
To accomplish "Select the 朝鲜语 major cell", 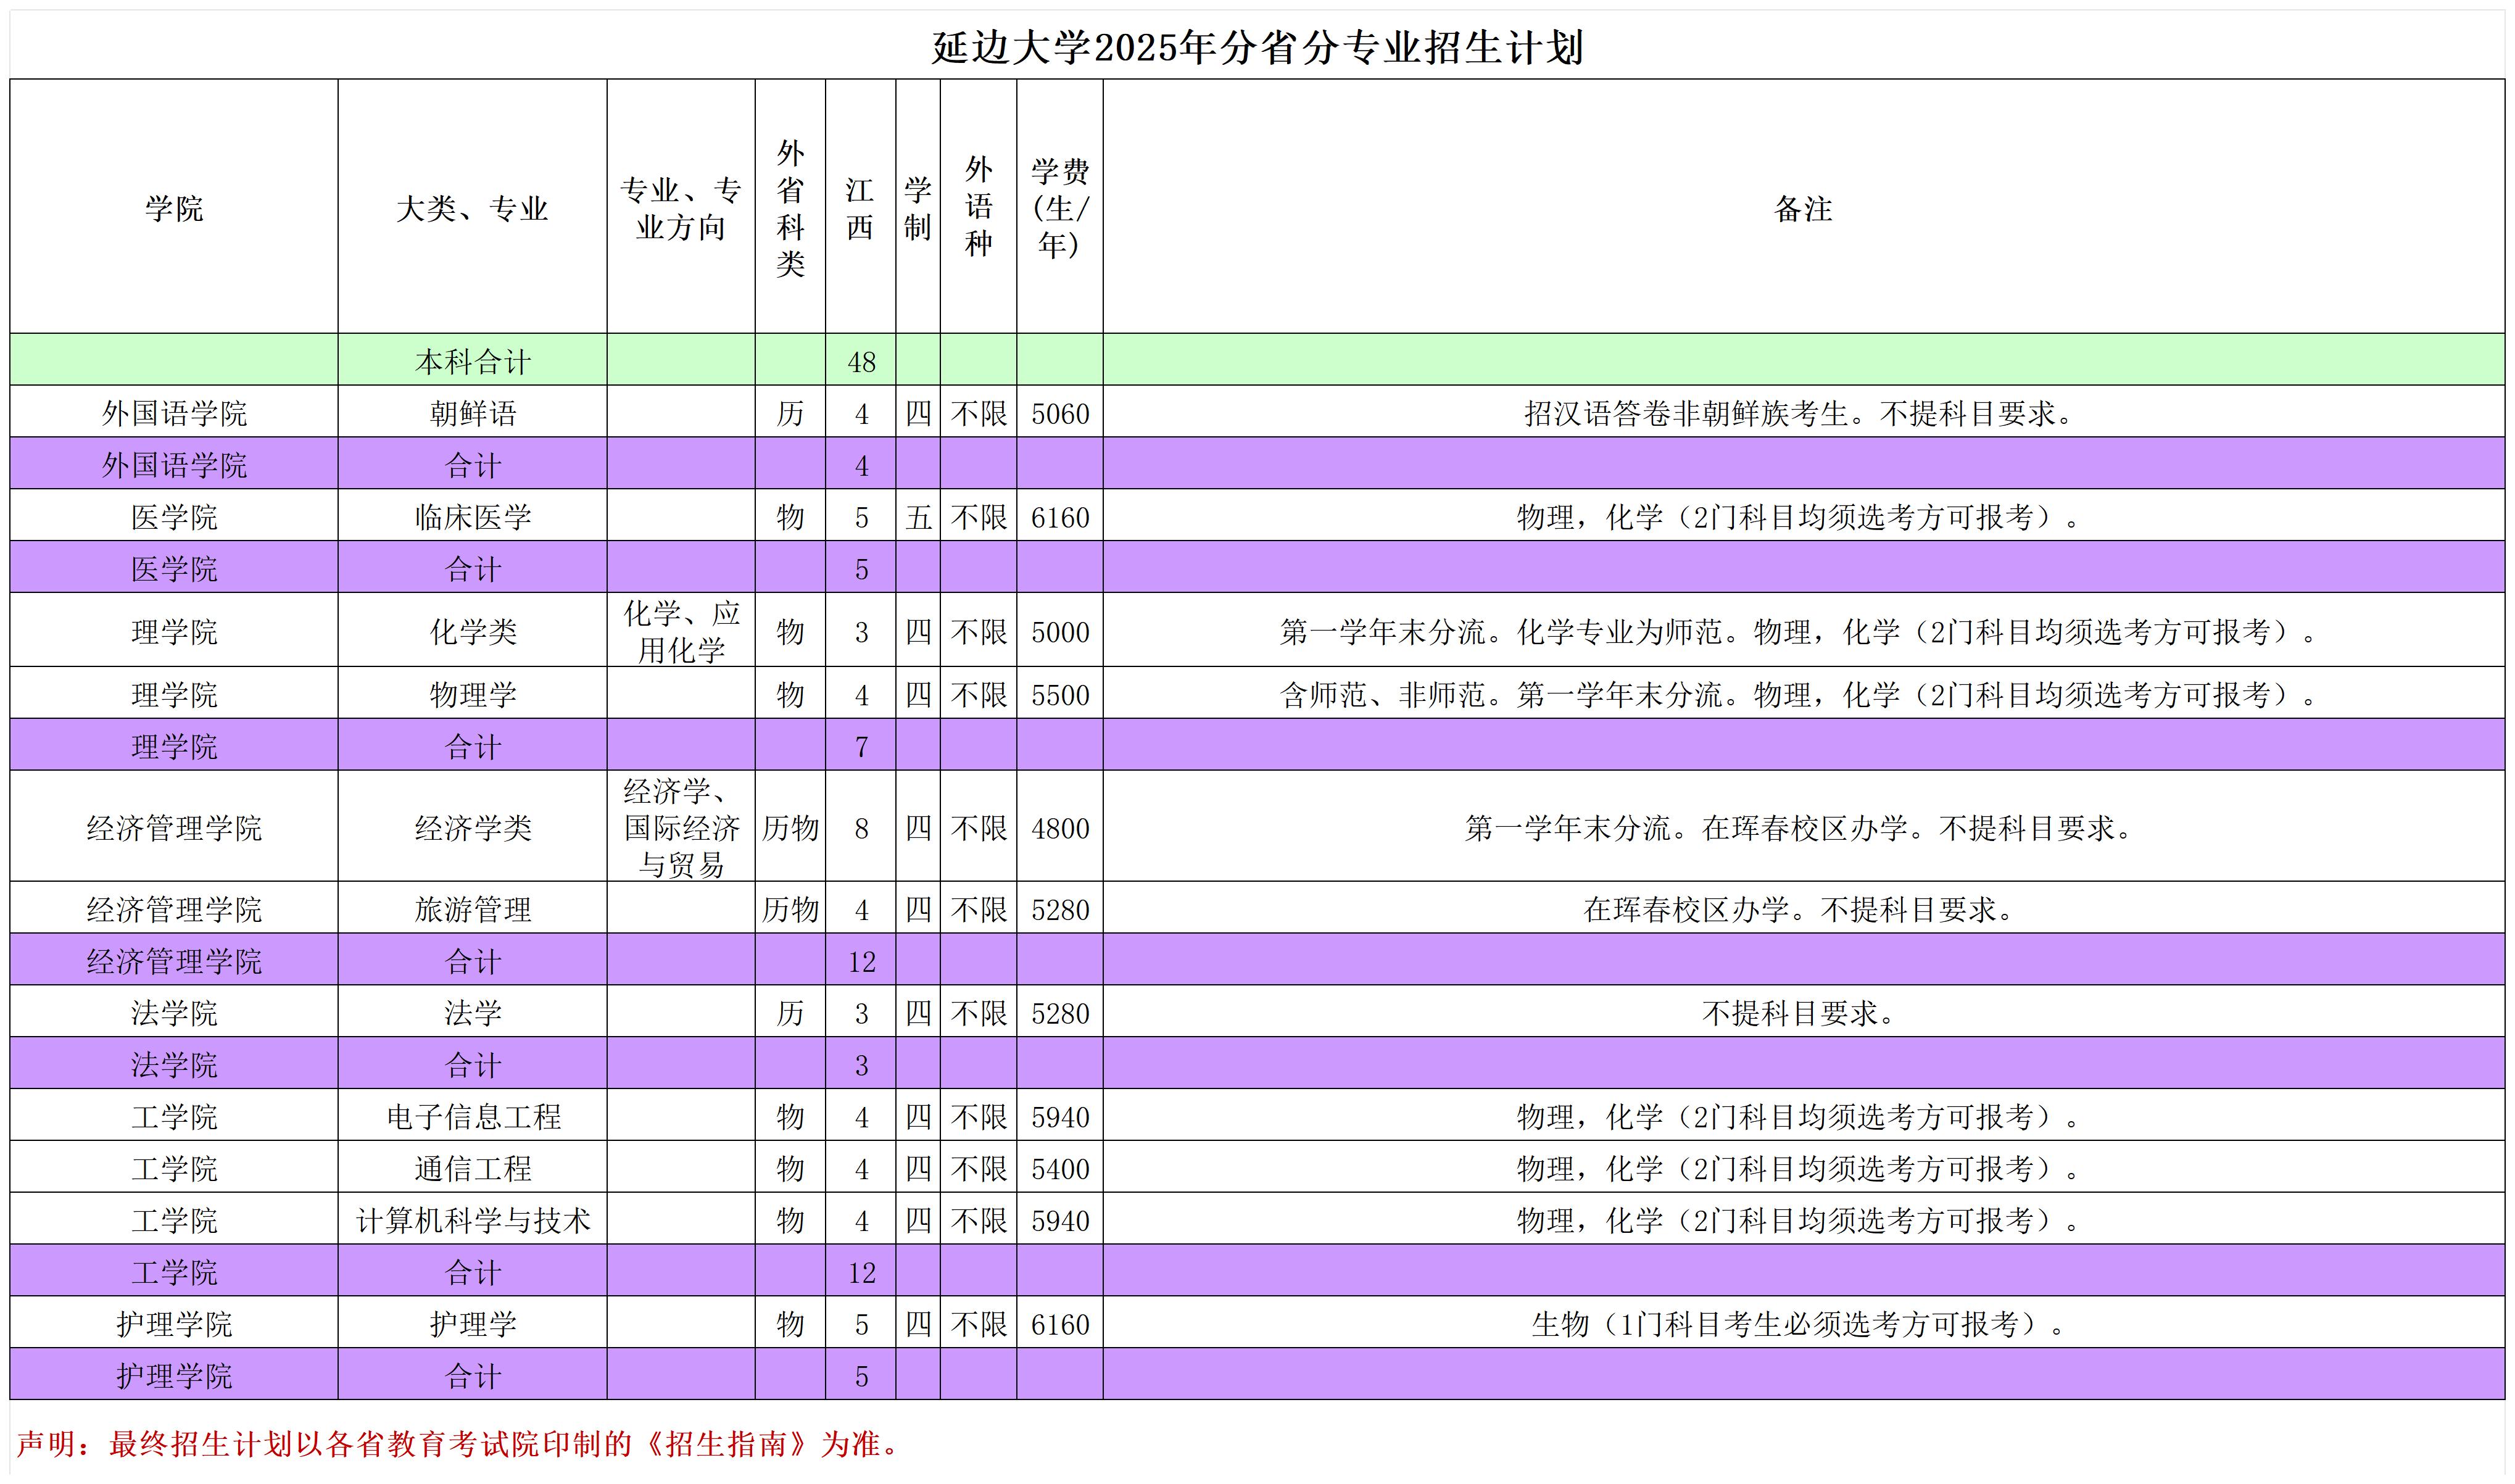I will pos(472,412).
